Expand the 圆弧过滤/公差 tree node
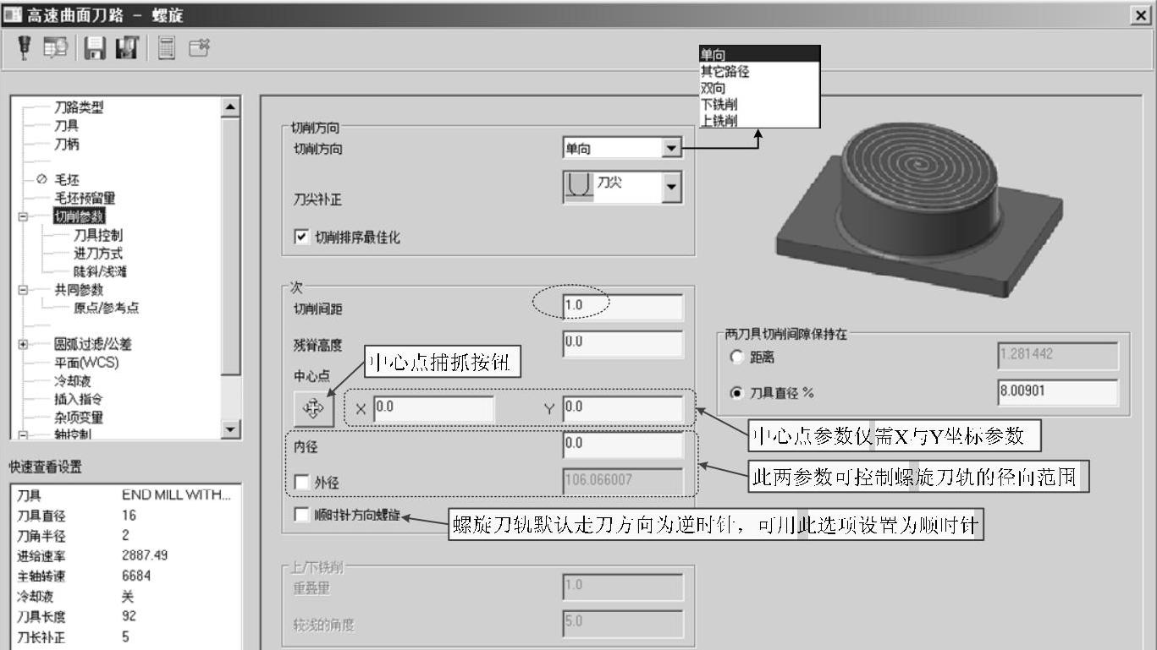Viewport: 1157px width, 650px height. 23,345
